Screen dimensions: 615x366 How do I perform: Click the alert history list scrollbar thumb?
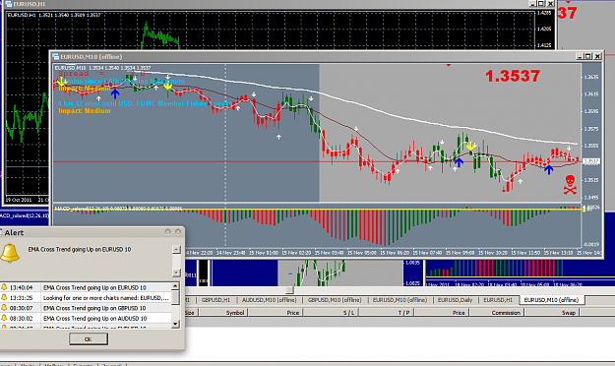(x=176, y=297)
